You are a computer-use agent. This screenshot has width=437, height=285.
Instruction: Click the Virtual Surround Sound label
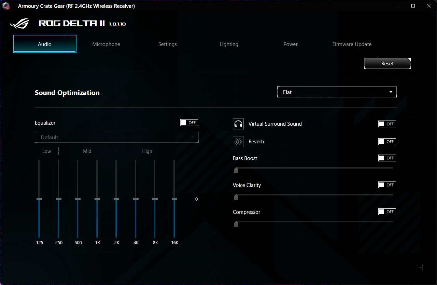coord(275,124)
